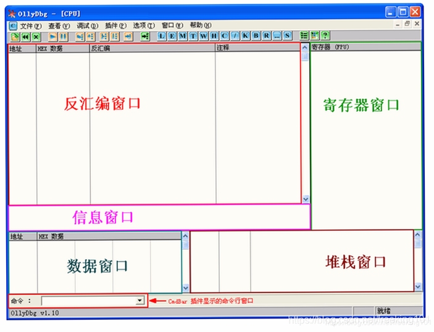
Task: Click the disassembly scrollbar thumb
Action: (305, 56)
